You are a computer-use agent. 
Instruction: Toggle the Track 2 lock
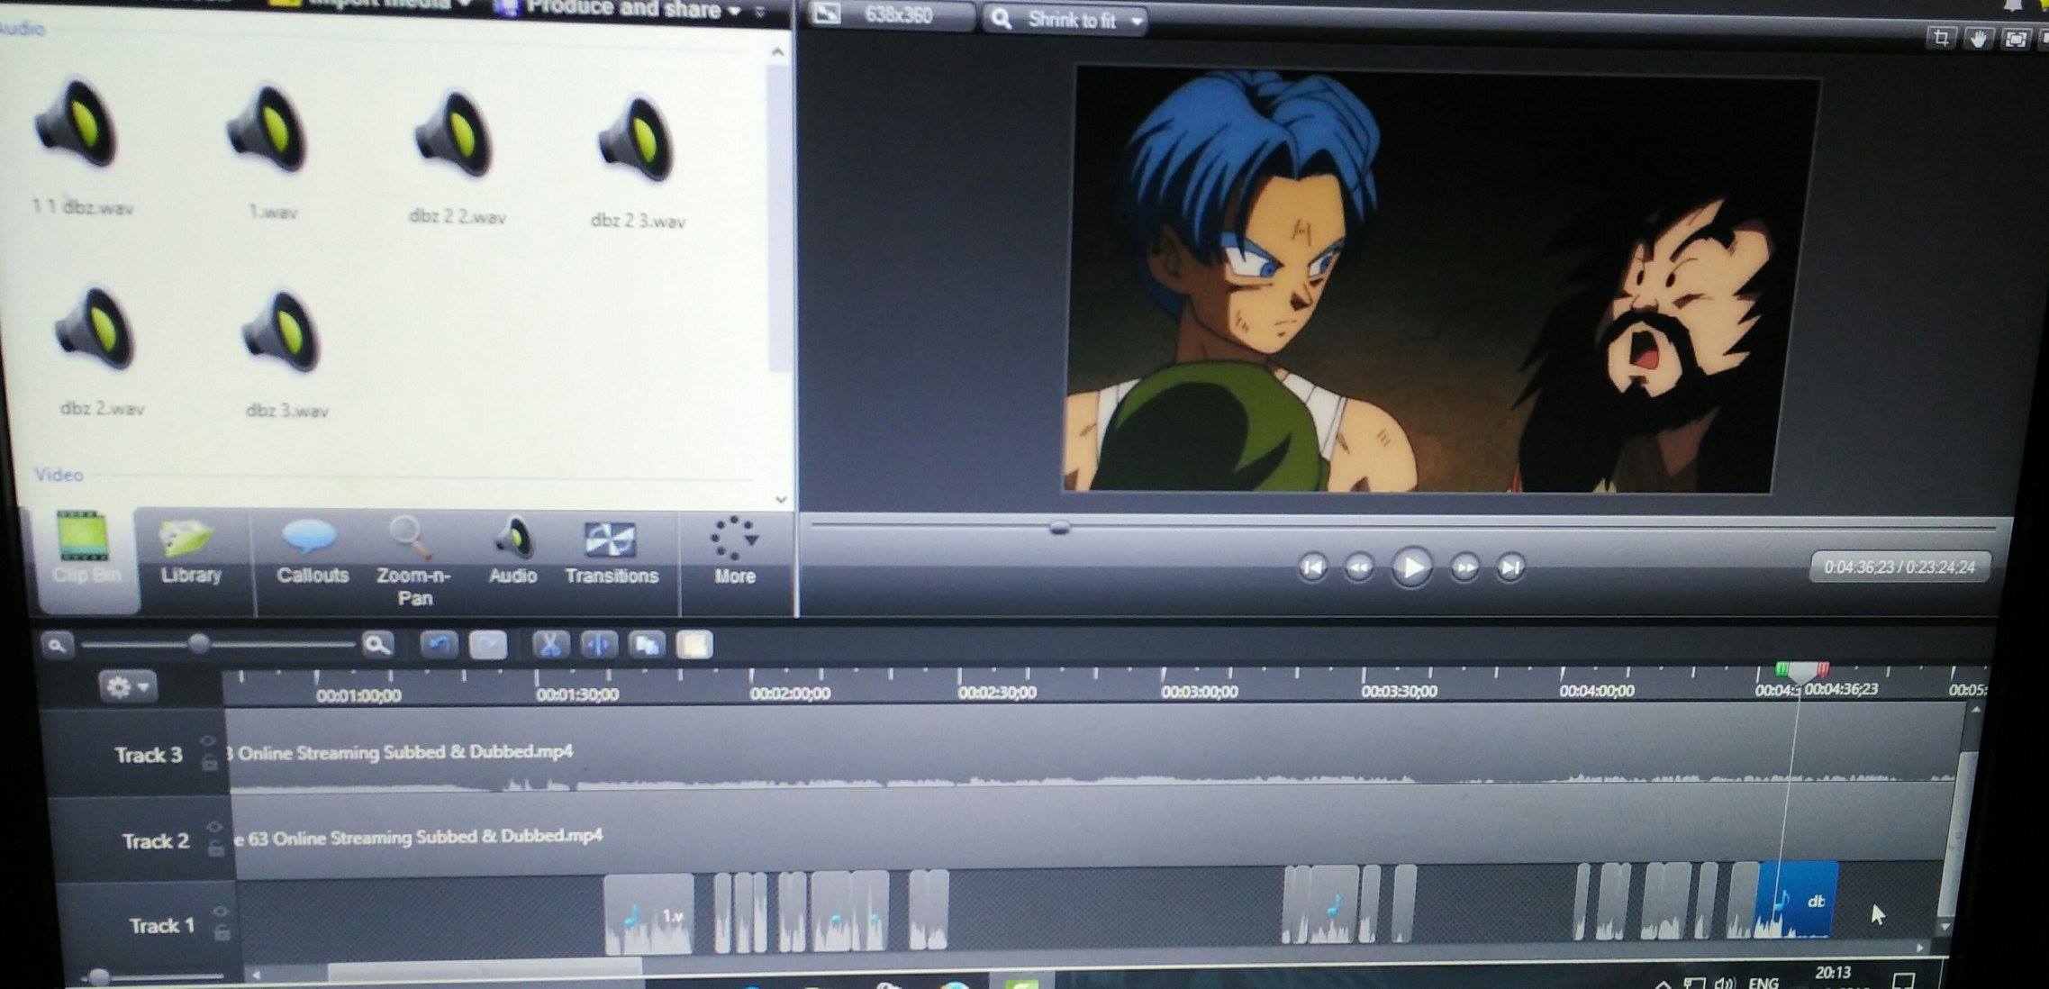(x=216, y=848)
